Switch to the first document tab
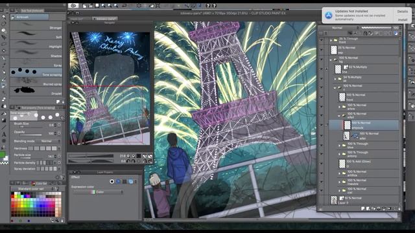415x233 pixels. (x=79, y=19)
